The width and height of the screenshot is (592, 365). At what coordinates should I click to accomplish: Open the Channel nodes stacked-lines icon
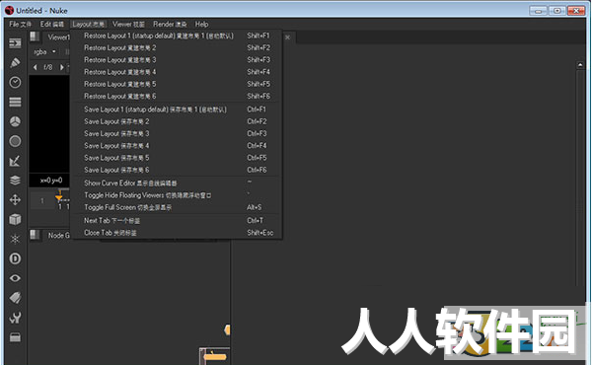15,102
